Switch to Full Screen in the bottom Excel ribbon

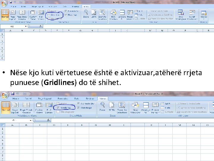point(49,108)
